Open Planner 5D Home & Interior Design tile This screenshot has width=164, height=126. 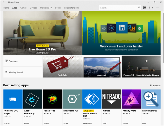point(141,66)
